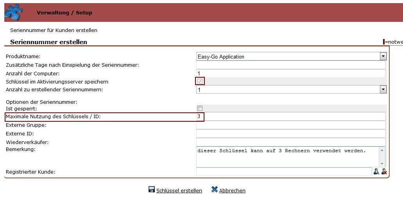
Task: Expand 'Anzahl zu erstellender Seriennummern' dropdown
Action: pos(383,90)
